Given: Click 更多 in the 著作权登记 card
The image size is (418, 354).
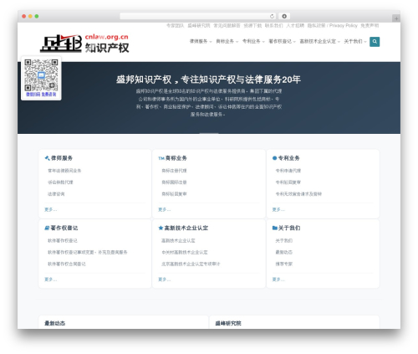Looking at the screenshot, I should click(x=50, y=280).
